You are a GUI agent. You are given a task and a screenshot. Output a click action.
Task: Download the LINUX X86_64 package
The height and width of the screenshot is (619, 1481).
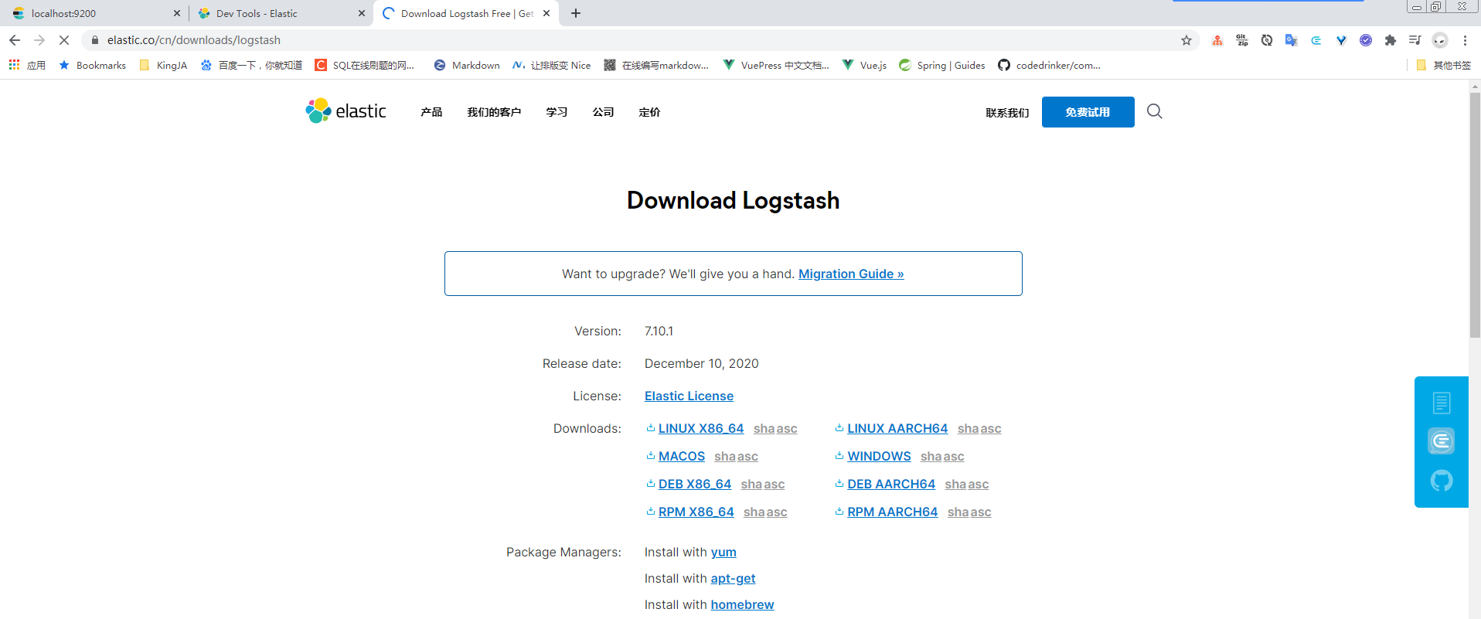pyautogui.click(x=701, y=428)
